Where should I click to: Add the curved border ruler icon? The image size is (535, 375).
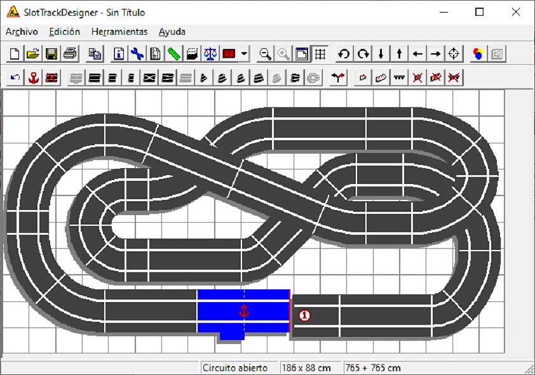(x=381, y=78)
